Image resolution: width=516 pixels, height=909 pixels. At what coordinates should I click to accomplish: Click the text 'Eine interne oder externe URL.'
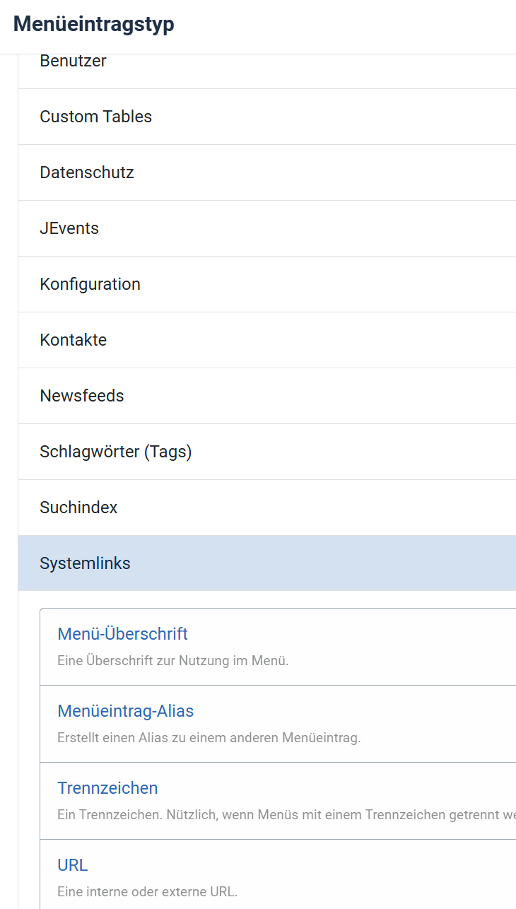147,893
